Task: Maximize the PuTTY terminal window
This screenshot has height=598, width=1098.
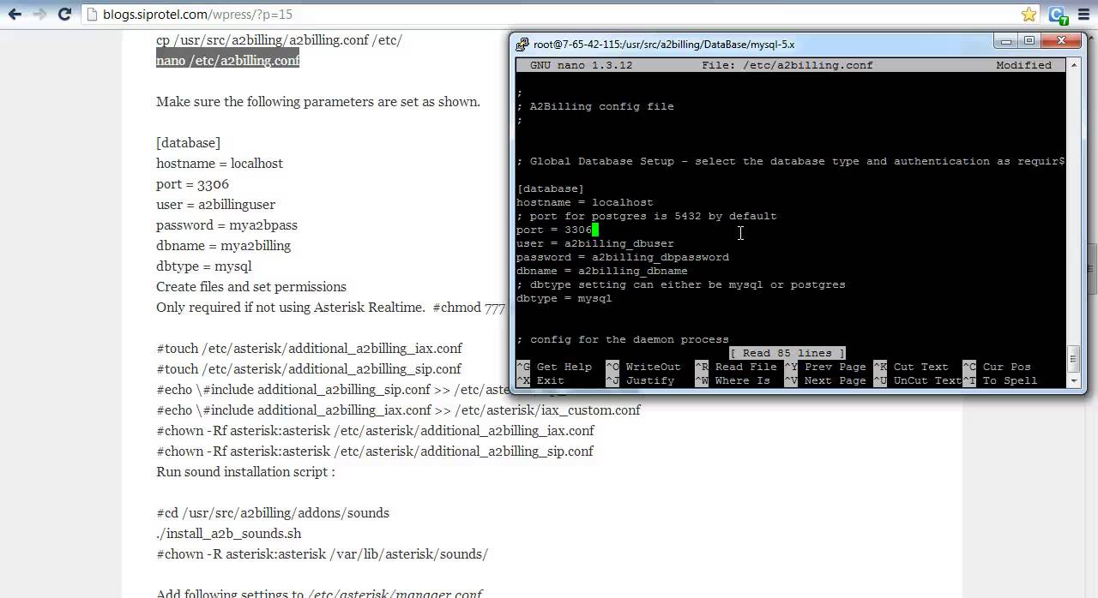Action: tap(1029, 41)
